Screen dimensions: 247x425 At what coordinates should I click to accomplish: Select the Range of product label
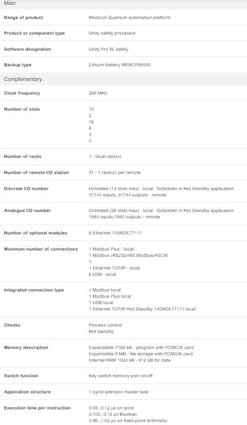[x=23, y=18]
